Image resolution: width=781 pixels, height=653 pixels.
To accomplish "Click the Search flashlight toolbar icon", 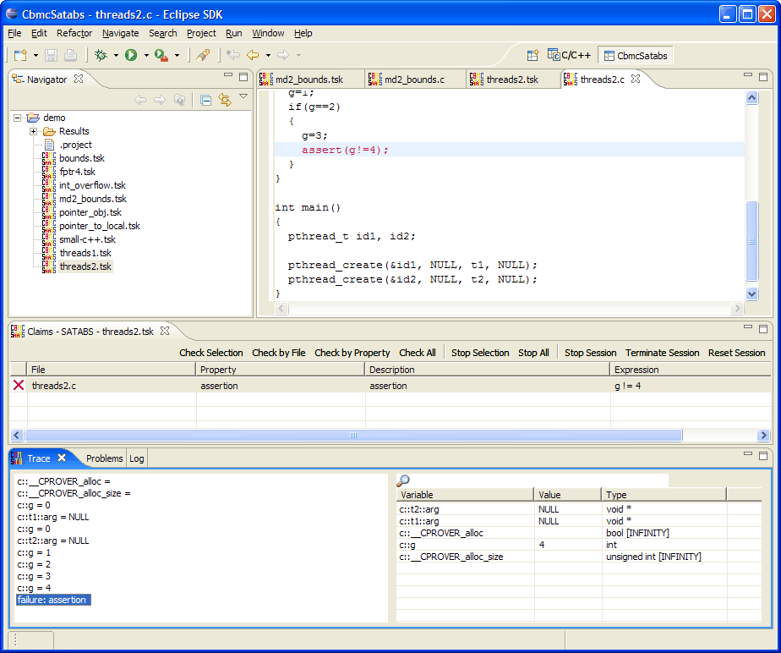I will [203, 55].
